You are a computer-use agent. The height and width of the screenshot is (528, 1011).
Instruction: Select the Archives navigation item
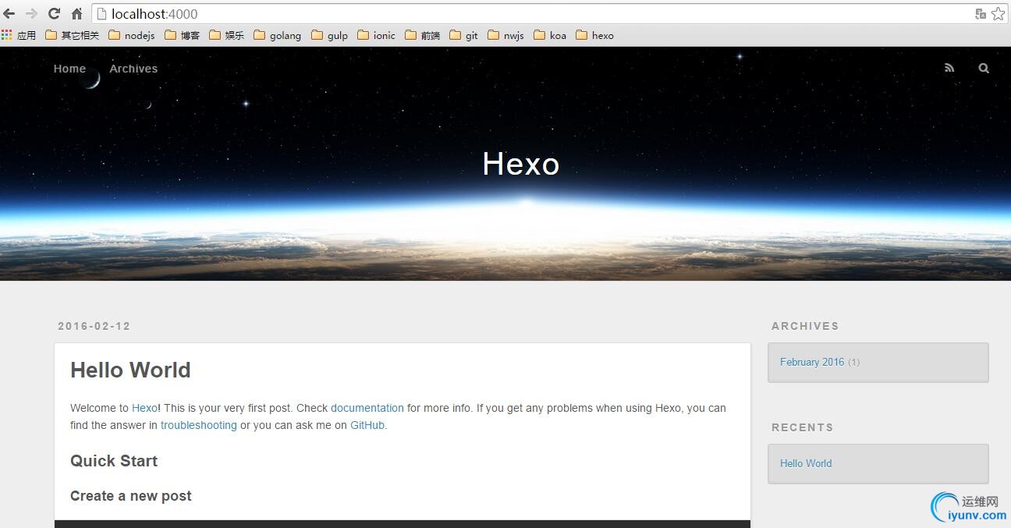[x=133, y=69]
